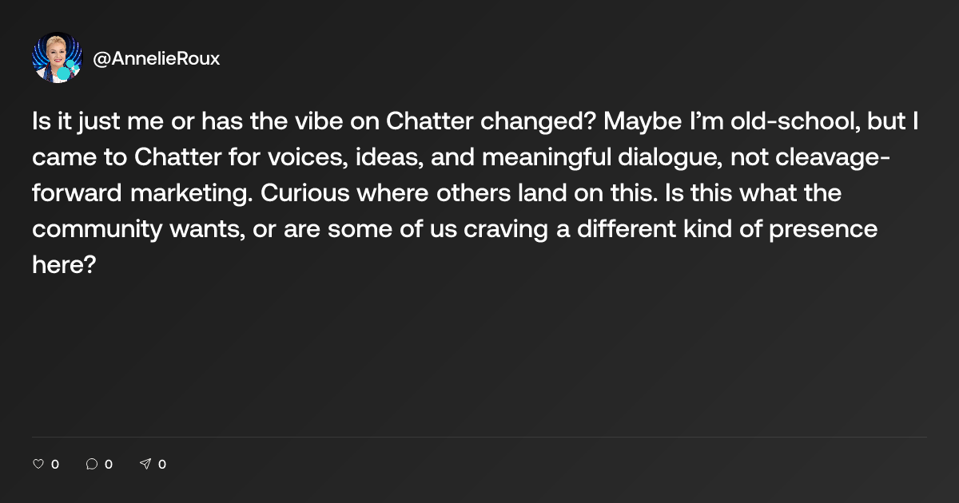Click the word "Chatter" in first line
Image resolution: width=959 pixels, height=503 pixels.
[424, 121]
